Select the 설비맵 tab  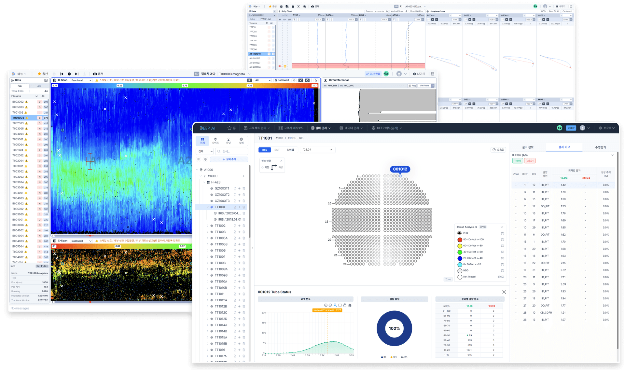click(290, 150)
